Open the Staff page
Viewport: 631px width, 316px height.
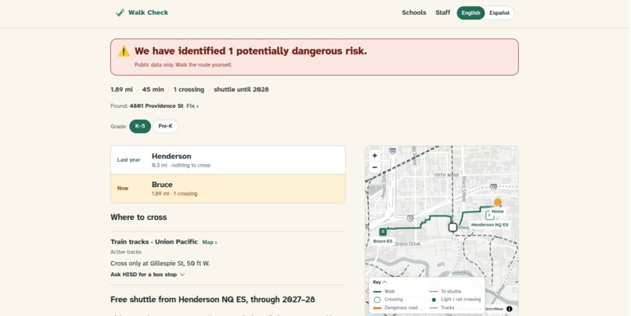click(x=442, y=13)
